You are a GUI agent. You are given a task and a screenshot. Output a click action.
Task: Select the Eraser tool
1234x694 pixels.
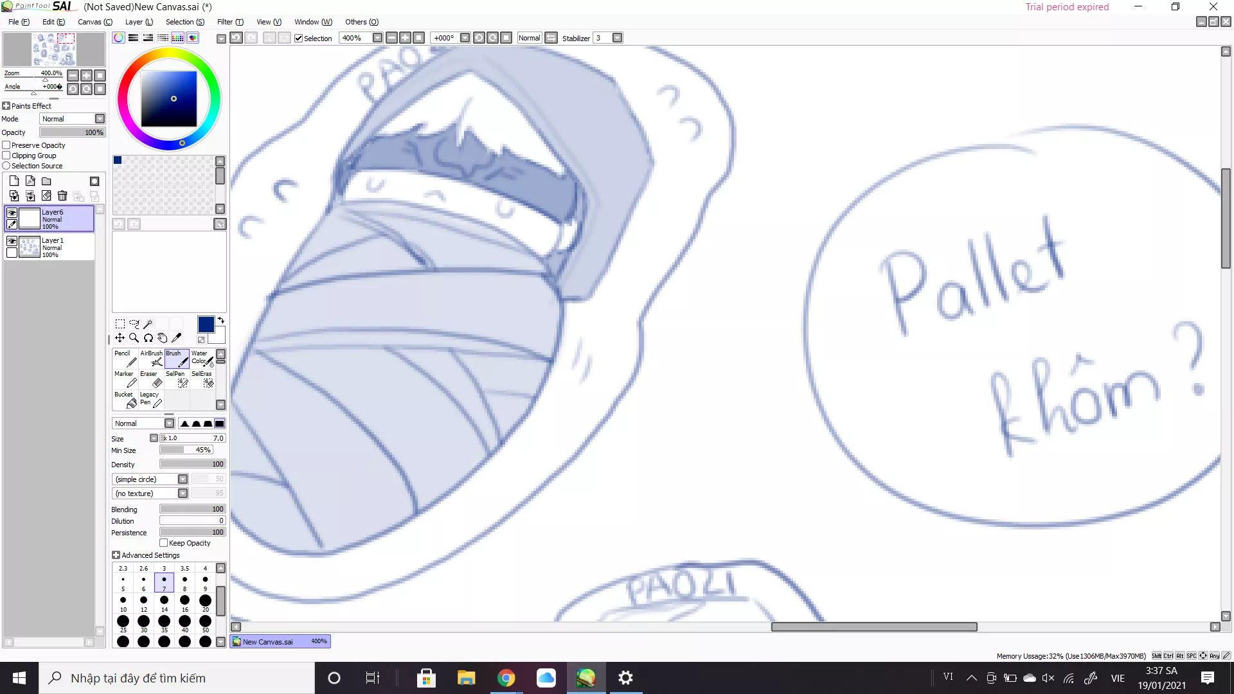150,379
